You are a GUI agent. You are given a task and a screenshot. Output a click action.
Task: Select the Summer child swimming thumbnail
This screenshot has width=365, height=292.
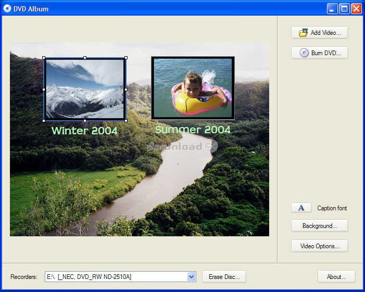(193, 87)
